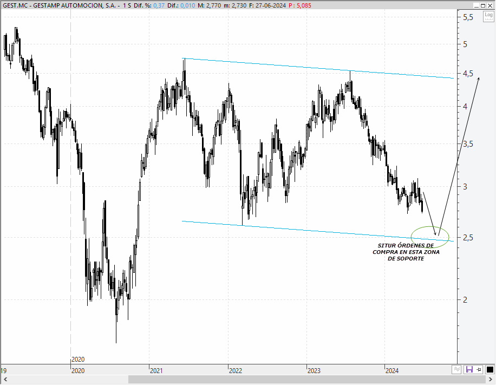Click the Dif. value 0,010
Viewport: 496px width, 385px height.
[x=187, y=5]
